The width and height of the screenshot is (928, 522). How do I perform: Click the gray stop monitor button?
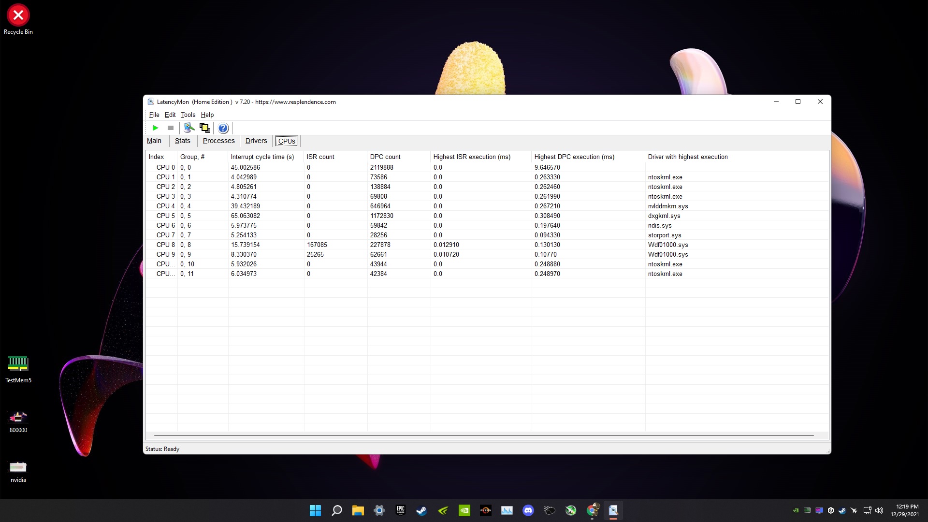point(171,128)
